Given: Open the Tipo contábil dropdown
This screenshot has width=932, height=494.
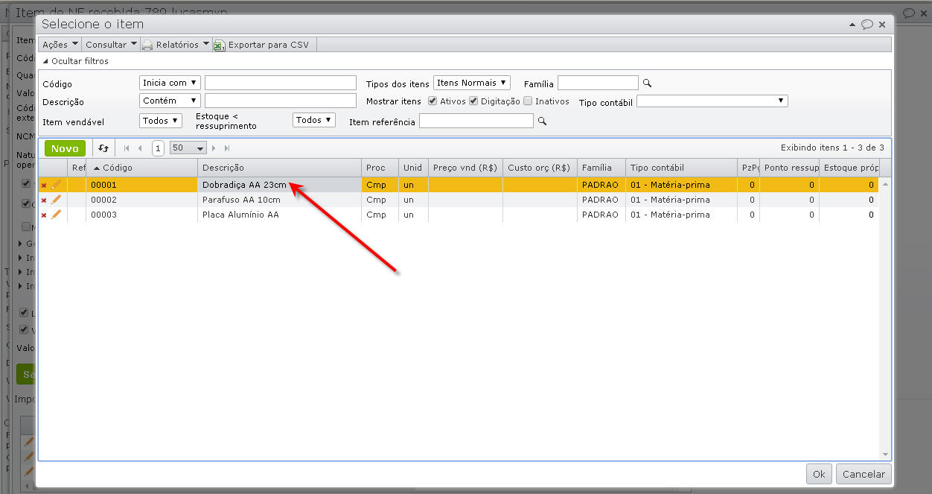Looking at the screenshot, I should click(712, 101).
